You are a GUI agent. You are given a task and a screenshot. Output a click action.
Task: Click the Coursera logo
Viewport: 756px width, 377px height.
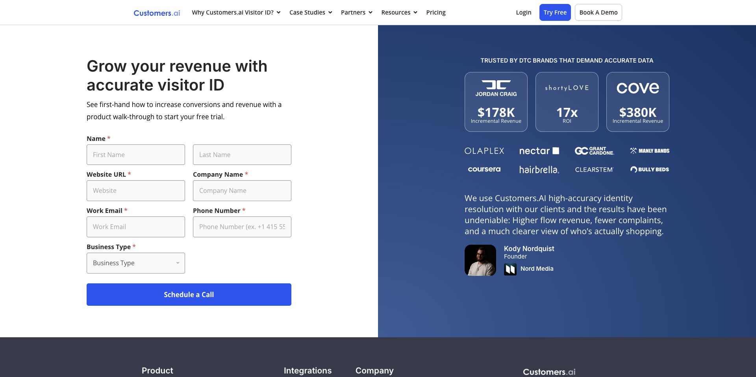[484, 169]
